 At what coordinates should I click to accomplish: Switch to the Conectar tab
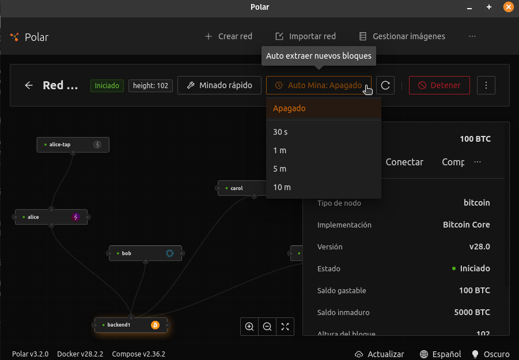(404, 162)
